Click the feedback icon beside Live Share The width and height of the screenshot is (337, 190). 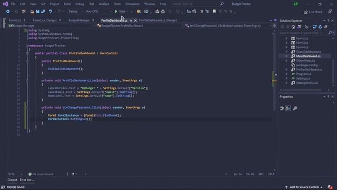tap(330, 12)
